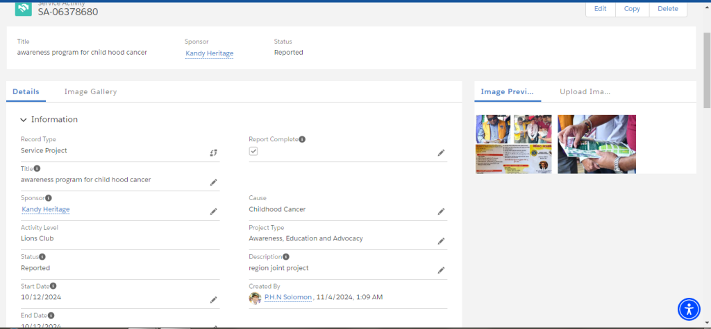Viewport: 711px width, 329px height.
Task: Click info icon next to End Date
Action: pyautogui.click(x=51, y=315)
